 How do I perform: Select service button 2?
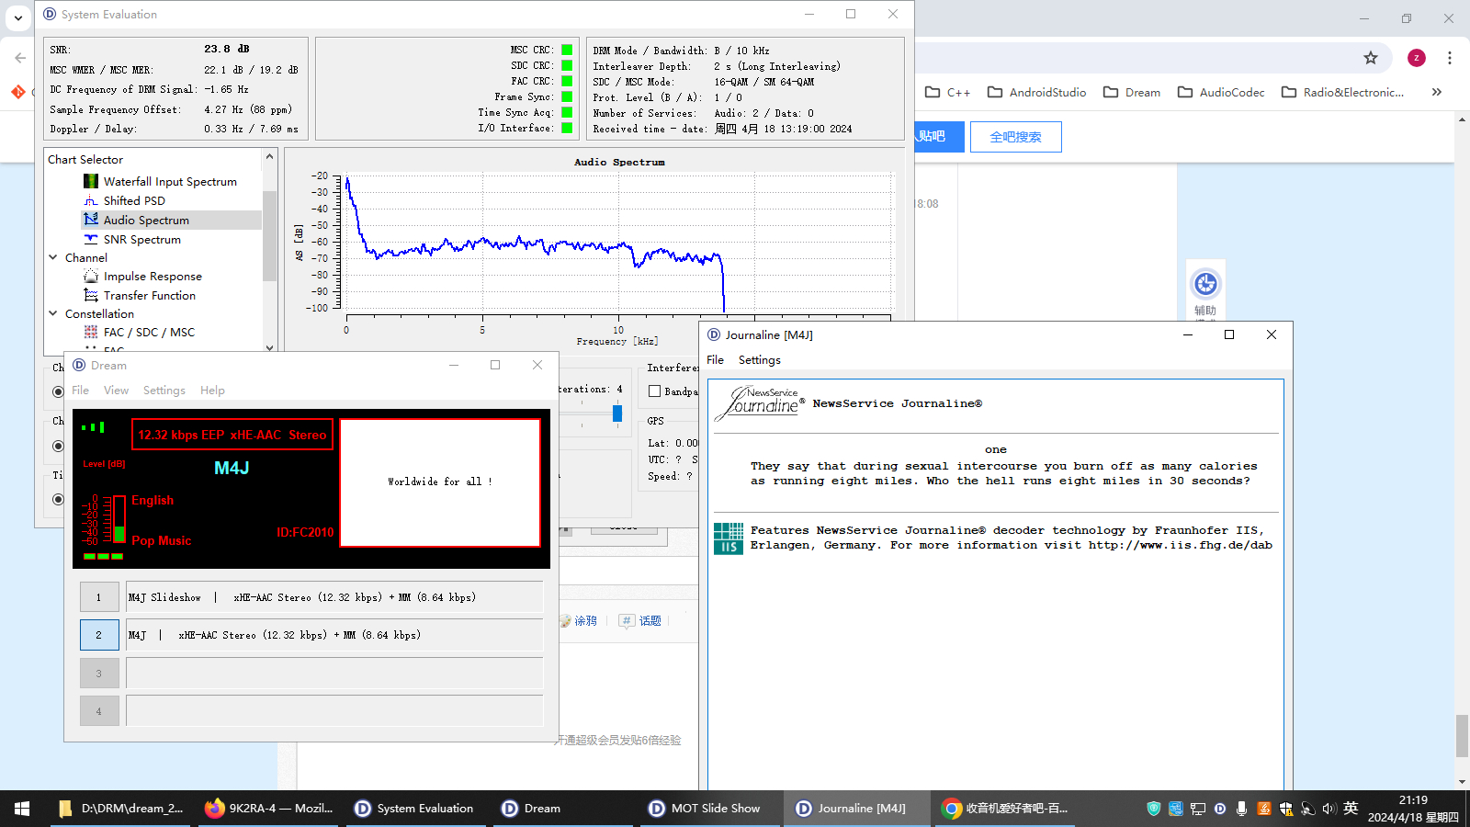click(x=99, y=635)
